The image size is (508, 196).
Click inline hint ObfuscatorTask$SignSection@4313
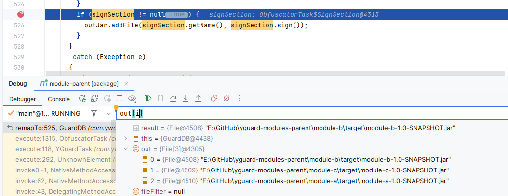(x=320, y=14)
